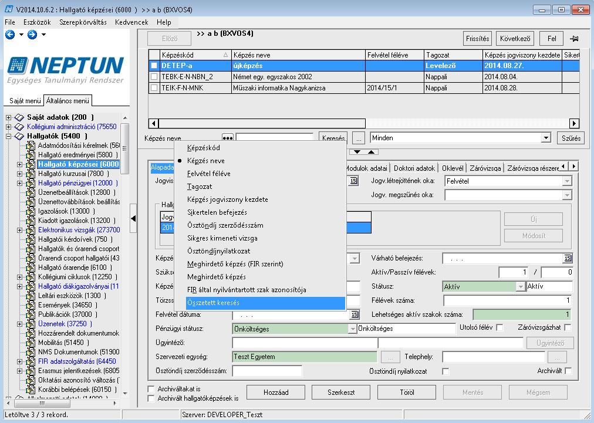Expand the Hallgató képzései tree node

[x=20, y=164]
